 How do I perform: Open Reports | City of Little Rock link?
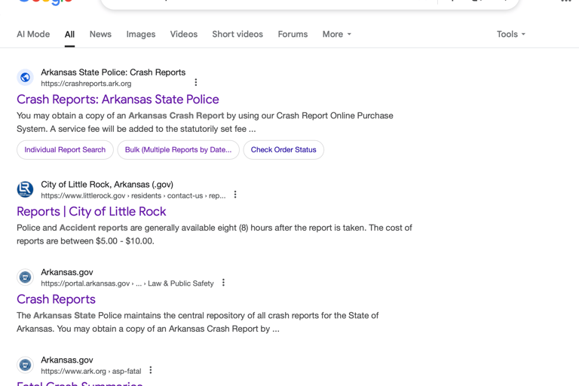(91, 212)
